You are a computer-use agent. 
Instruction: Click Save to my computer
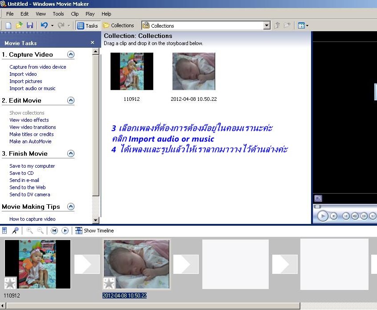32,166
